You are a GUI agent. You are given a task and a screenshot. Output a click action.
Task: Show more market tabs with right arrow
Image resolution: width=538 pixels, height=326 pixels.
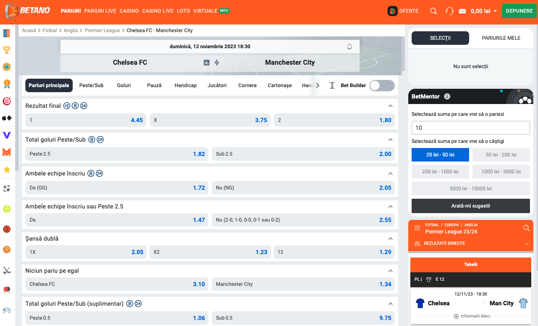tap(318, 85)
